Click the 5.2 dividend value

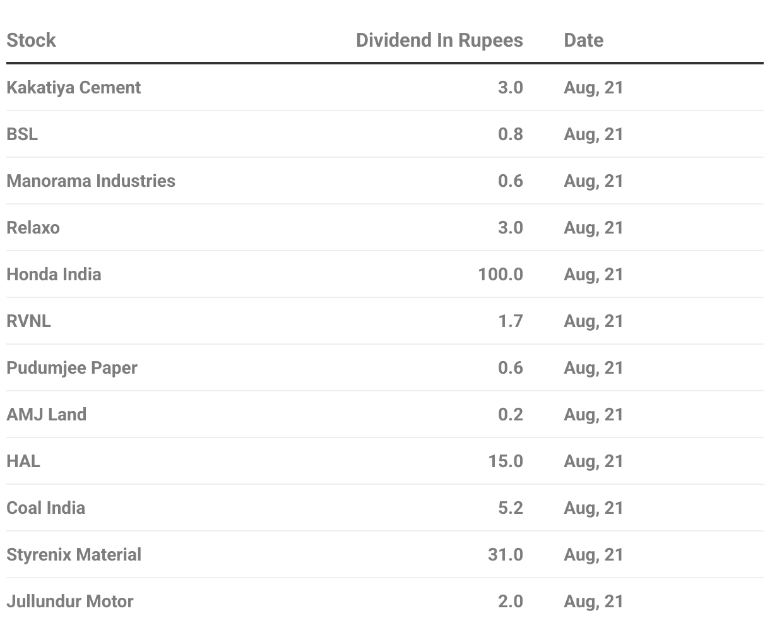510,508
